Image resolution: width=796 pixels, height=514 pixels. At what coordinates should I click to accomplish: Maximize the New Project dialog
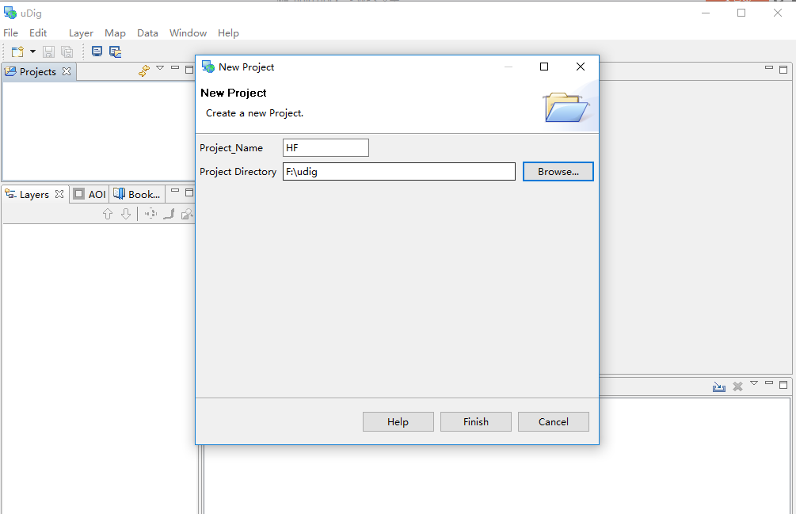[x=544, y=67]
